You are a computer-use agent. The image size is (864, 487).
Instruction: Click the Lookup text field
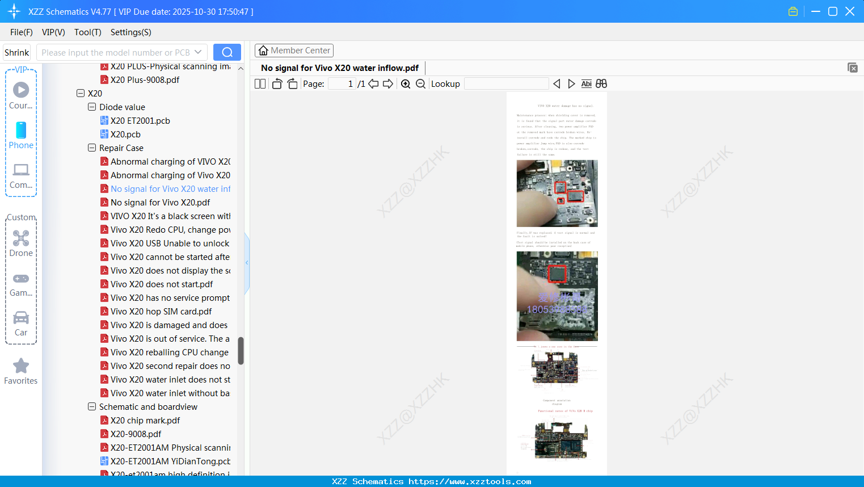(506, 83)
